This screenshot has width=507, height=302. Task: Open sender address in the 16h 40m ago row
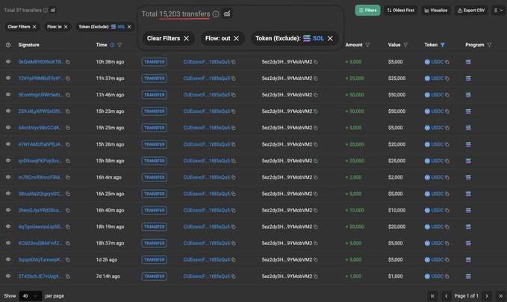coord(207,210)
